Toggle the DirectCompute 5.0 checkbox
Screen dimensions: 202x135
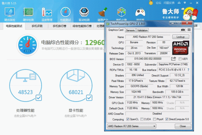click(x=167, y=119)
